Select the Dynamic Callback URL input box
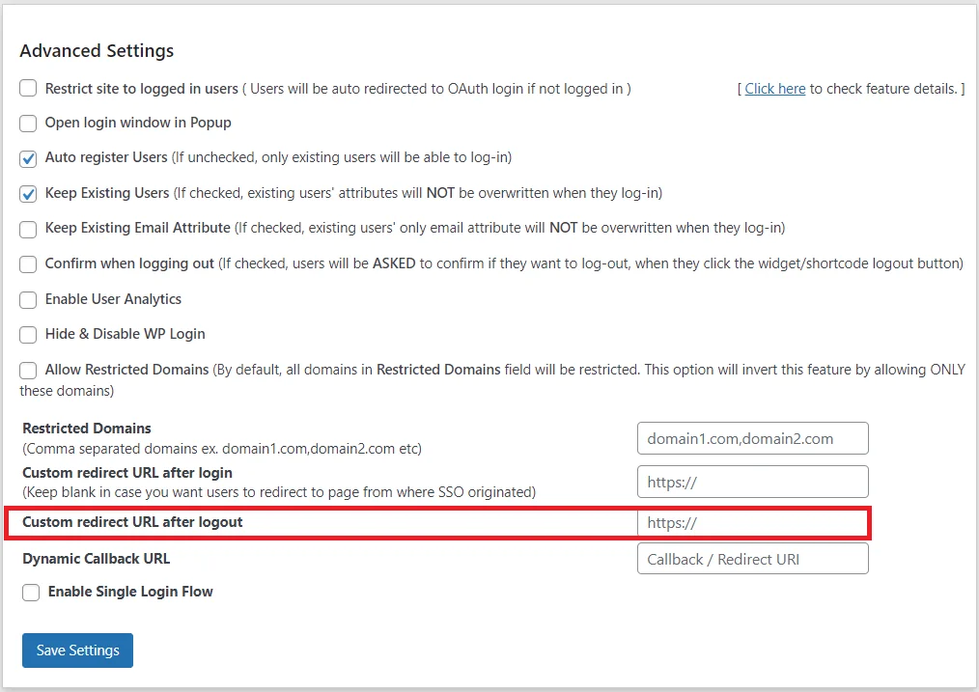Screen dimensions: 979x692 coord(752,558)
